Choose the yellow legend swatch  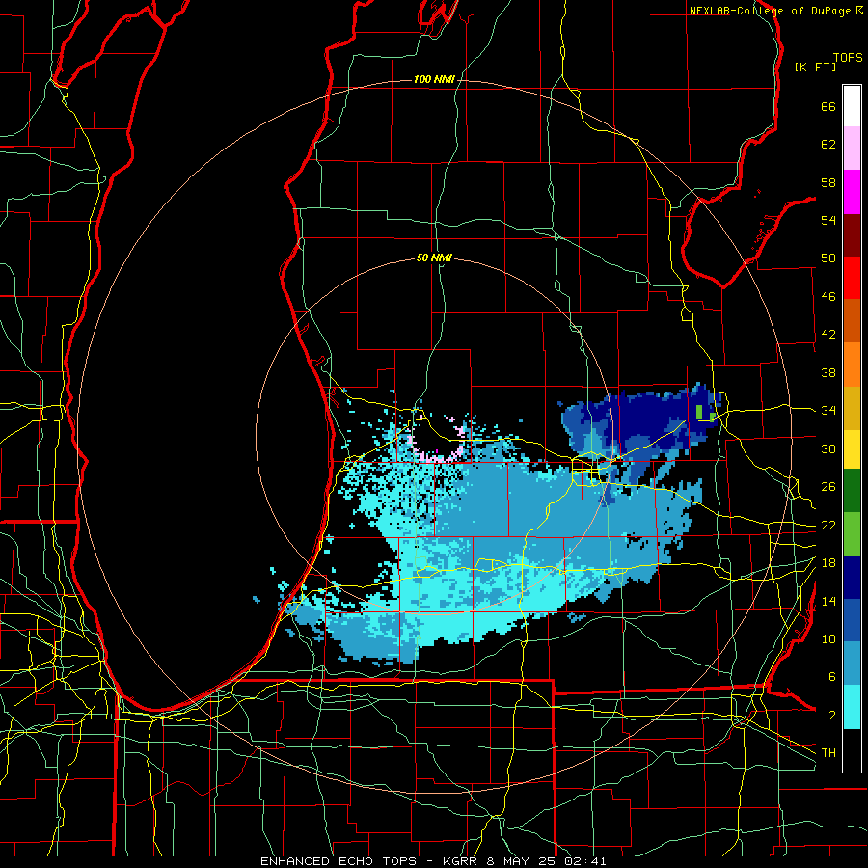[x=852, y=448]
